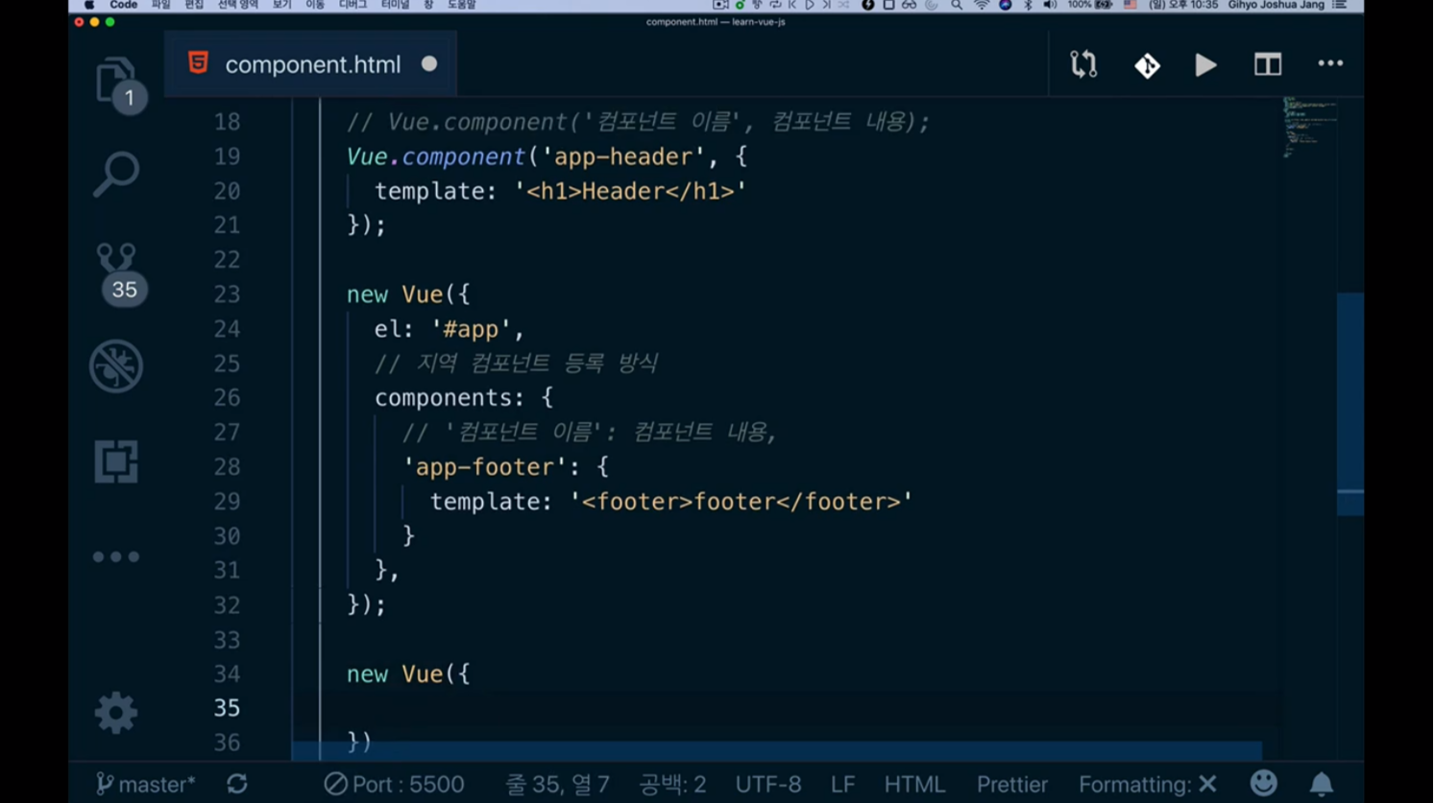Click the diamond-shaped git icon in the editor toolbar
1434x803 pixels.
tap(1147, 65)
